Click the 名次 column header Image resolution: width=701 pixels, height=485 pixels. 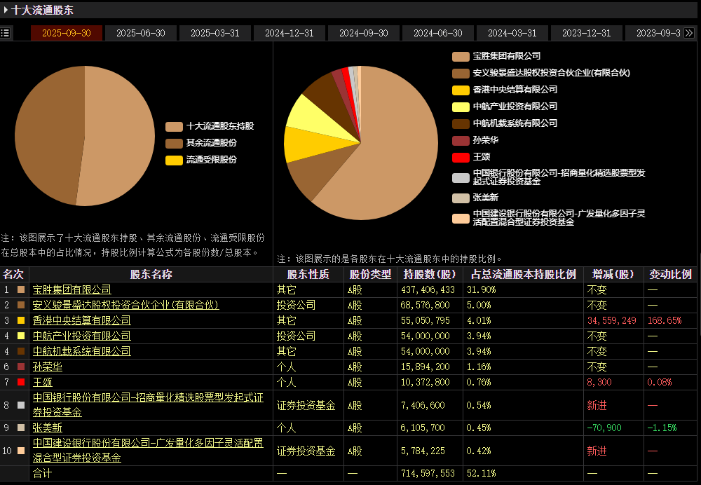coord(13,274)
